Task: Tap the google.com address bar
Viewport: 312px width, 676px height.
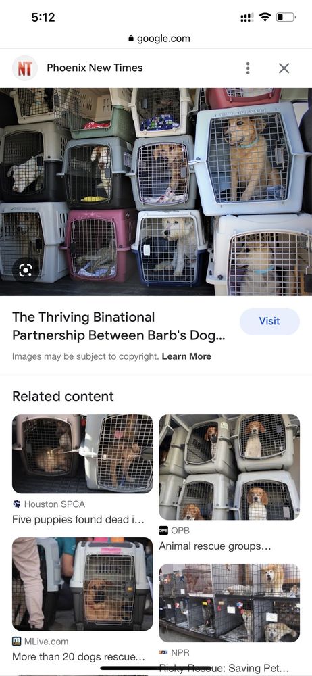Action: click(x=159, y=39)
